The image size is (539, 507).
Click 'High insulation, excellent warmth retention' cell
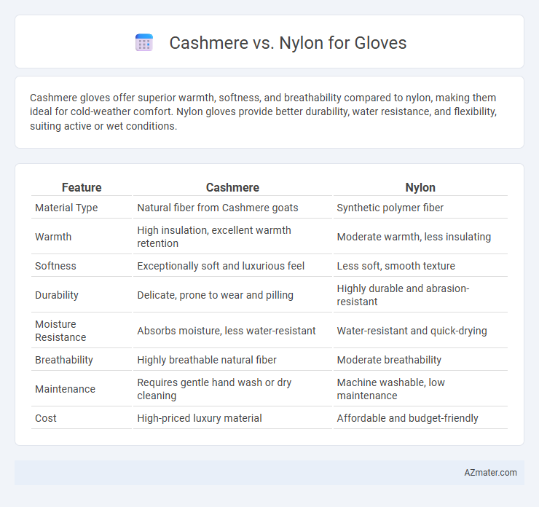214,237
